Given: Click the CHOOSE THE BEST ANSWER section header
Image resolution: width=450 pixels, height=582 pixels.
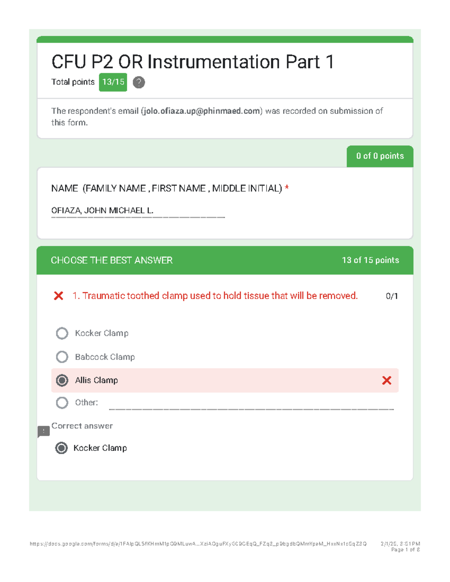Looking at the screenshot, I should point(112,260).
